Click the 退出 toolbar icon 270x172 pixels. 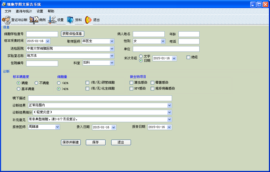point(88,20)
